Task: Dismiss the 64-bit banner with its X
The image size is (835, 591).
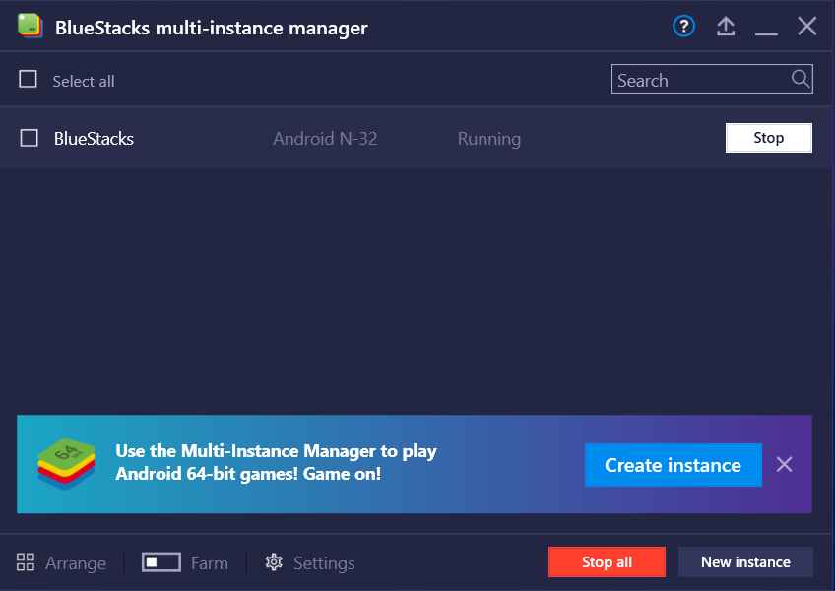Action: [x=784, y=464]
